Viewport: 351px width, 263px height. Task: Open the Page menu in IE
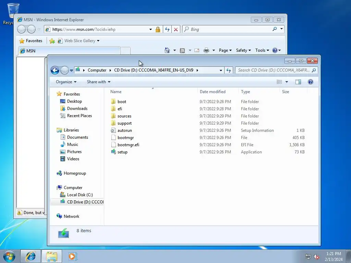pyautogui.click(x=225, y=50)
